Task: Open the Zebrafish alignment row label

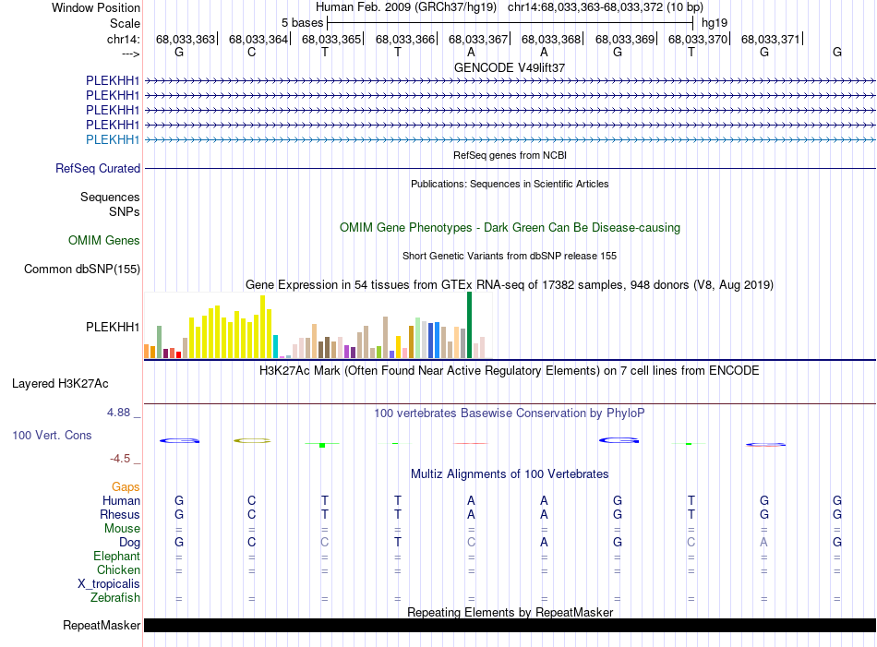Action: tap(115, 598)
